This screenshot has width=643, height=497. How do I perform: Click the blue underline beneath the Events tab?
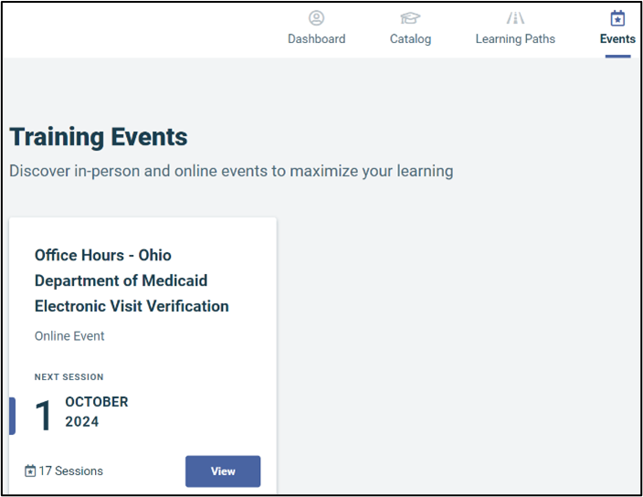(617, 57)
